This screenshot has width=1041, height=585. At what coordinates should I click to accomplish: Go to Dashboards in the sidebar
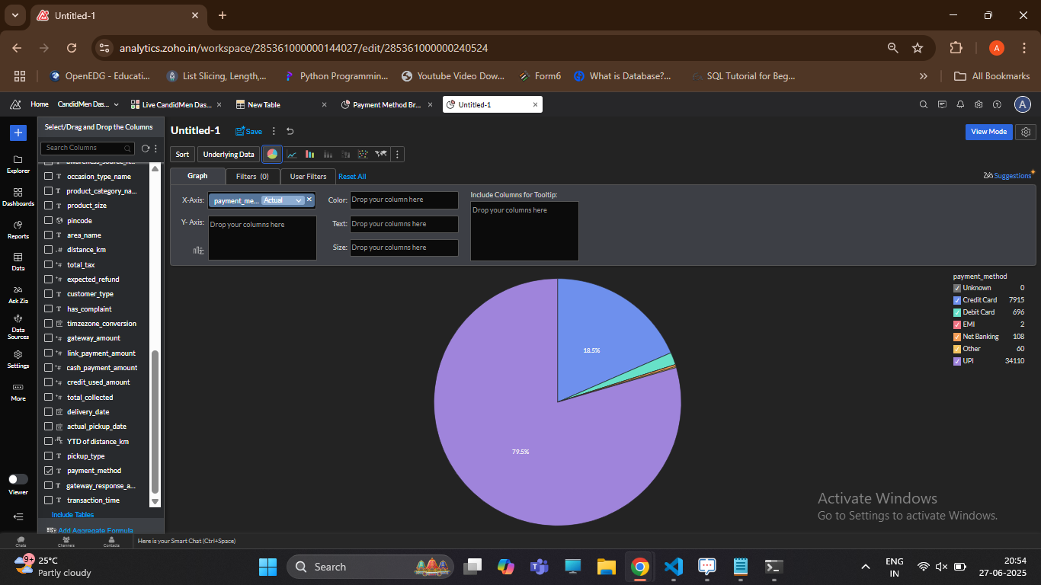click(18, 197)
